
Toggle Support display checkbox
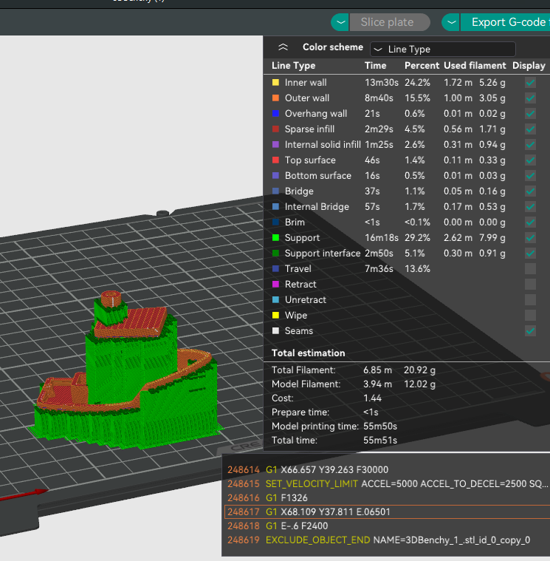pyautogui.click(x=530, y=238)
